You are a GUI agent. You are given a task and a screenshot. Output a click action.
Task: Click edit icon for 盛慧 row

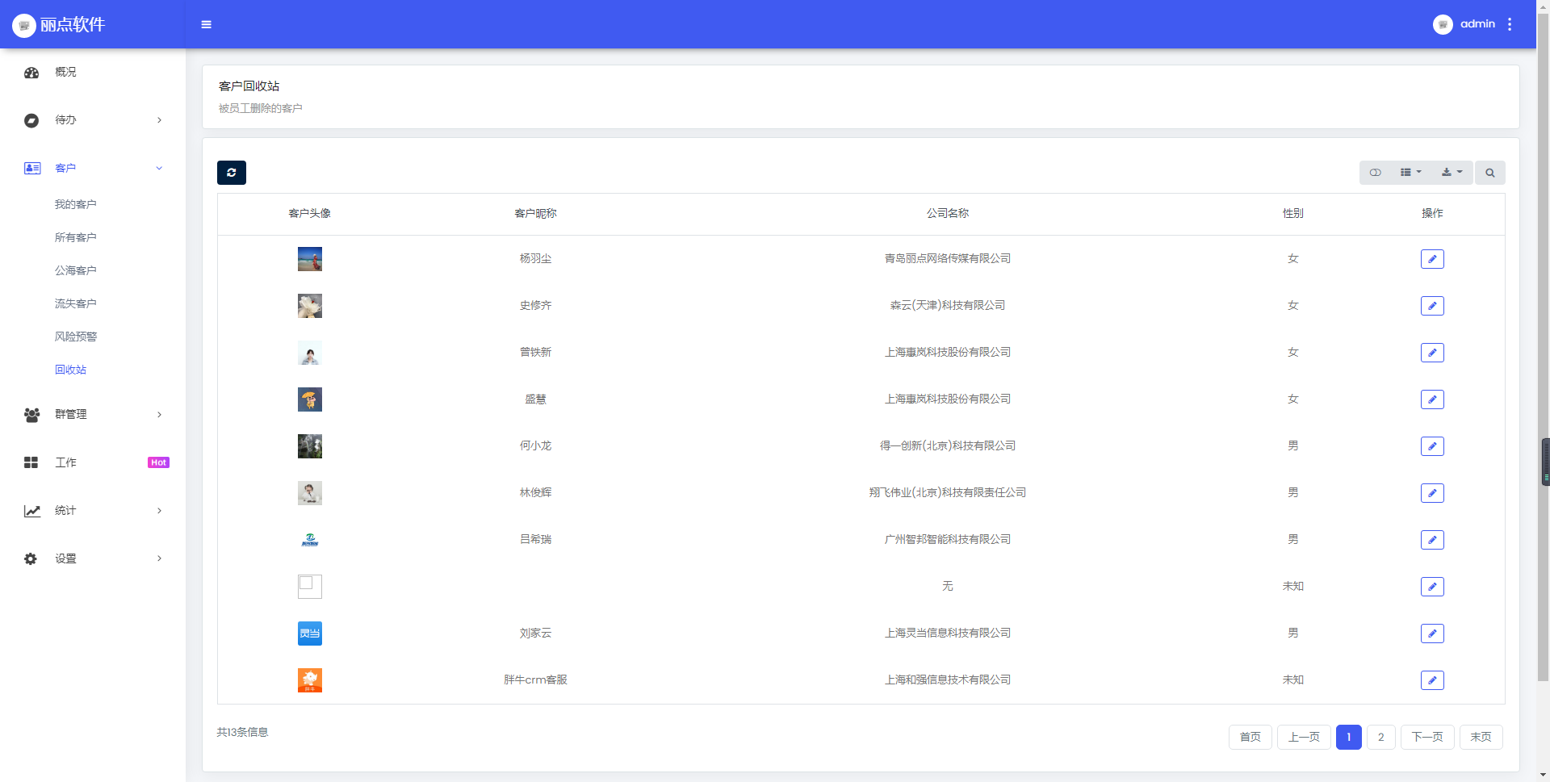(1432, 399)
